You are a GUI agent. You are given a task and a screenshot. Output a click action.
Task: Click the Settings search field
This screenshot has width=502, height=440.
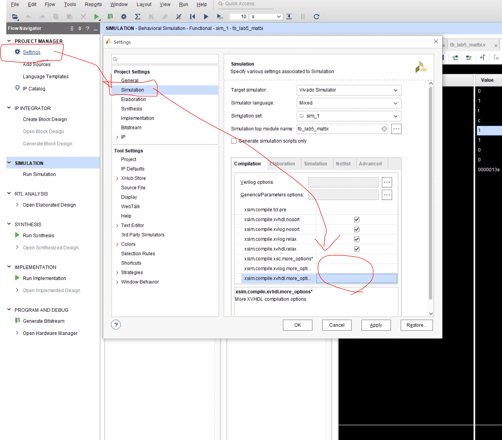coord(165,59)
